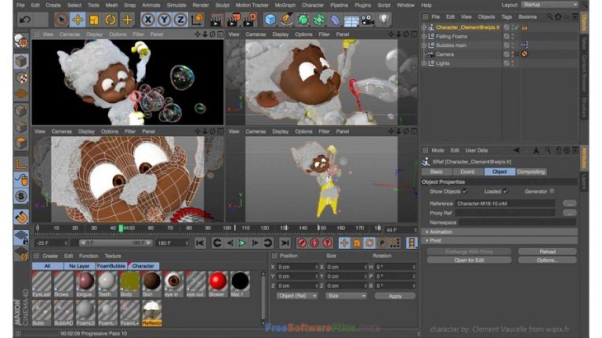Toggle the S snap icon in sidebar
This screenshot has width=602, height=338.
click(x=21, y=196)
